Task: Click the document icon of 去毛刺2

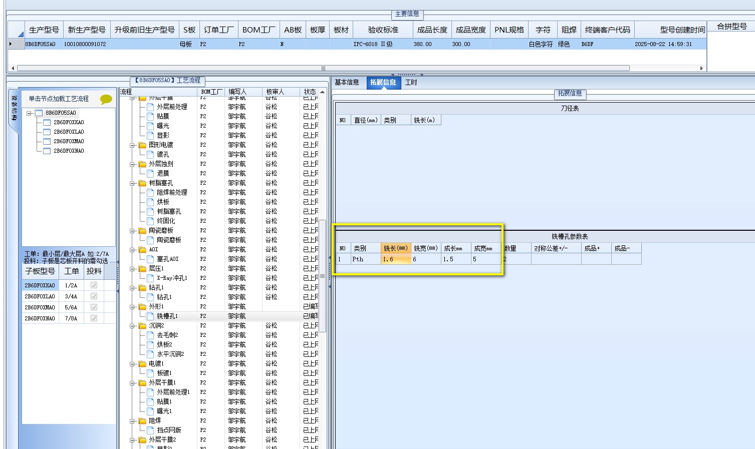Action: point(150,335)
